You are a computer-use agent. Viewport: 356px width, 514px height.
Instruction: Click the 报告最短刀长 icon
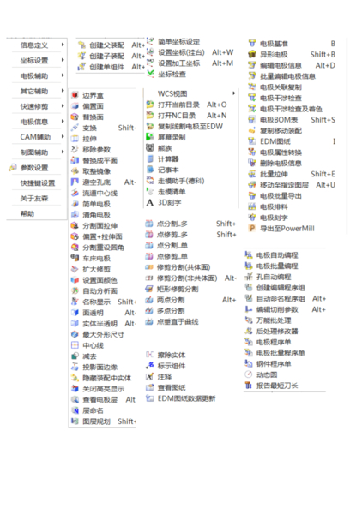click(249, 385)
